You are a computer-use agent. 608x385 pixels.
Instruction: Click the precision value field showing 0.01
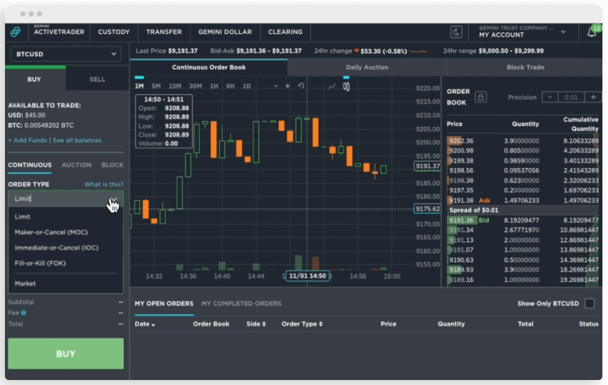point(571,97)
